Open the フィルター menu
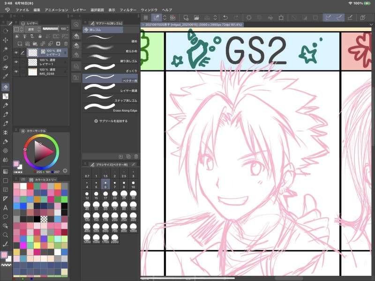The image size is (375, 281). click(x=128, y=10)
